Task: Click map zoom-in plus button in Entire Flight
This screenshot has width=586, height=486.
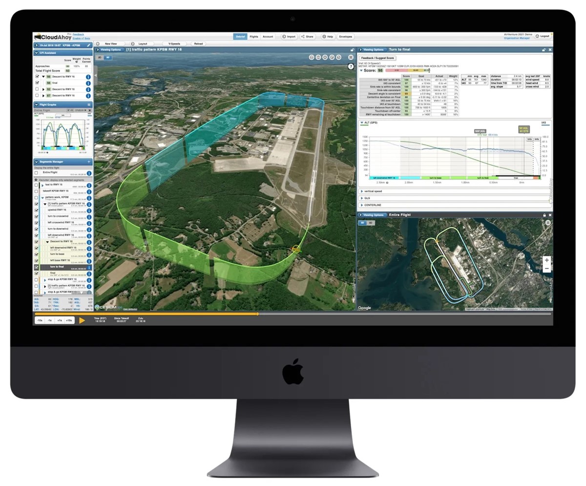Action: coord(547,260)
